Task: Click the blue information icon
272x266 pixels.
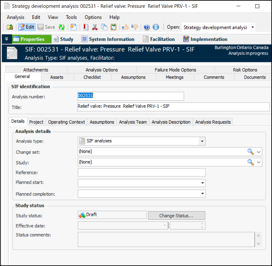Action: pyautogui.click(x=156, y=27)
